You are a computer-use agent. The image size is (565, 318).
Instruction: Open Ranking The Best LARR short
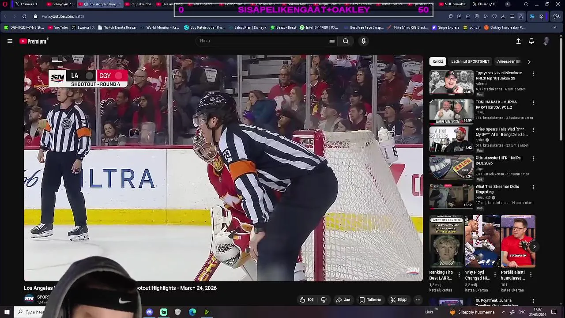click(x=446, y=241)
